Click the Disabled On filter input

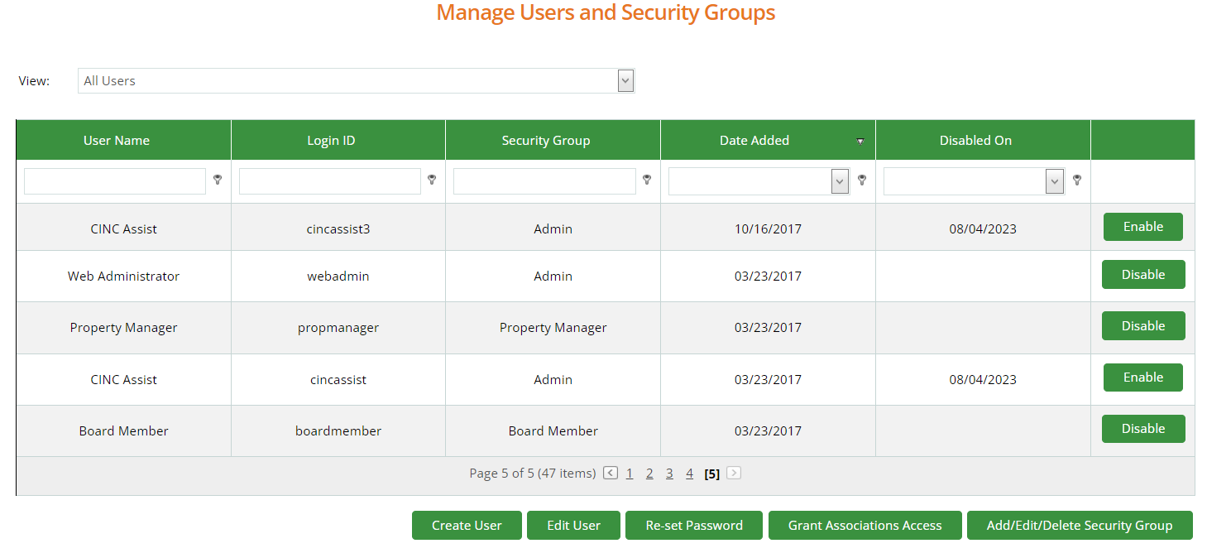[x=965, y=181]
